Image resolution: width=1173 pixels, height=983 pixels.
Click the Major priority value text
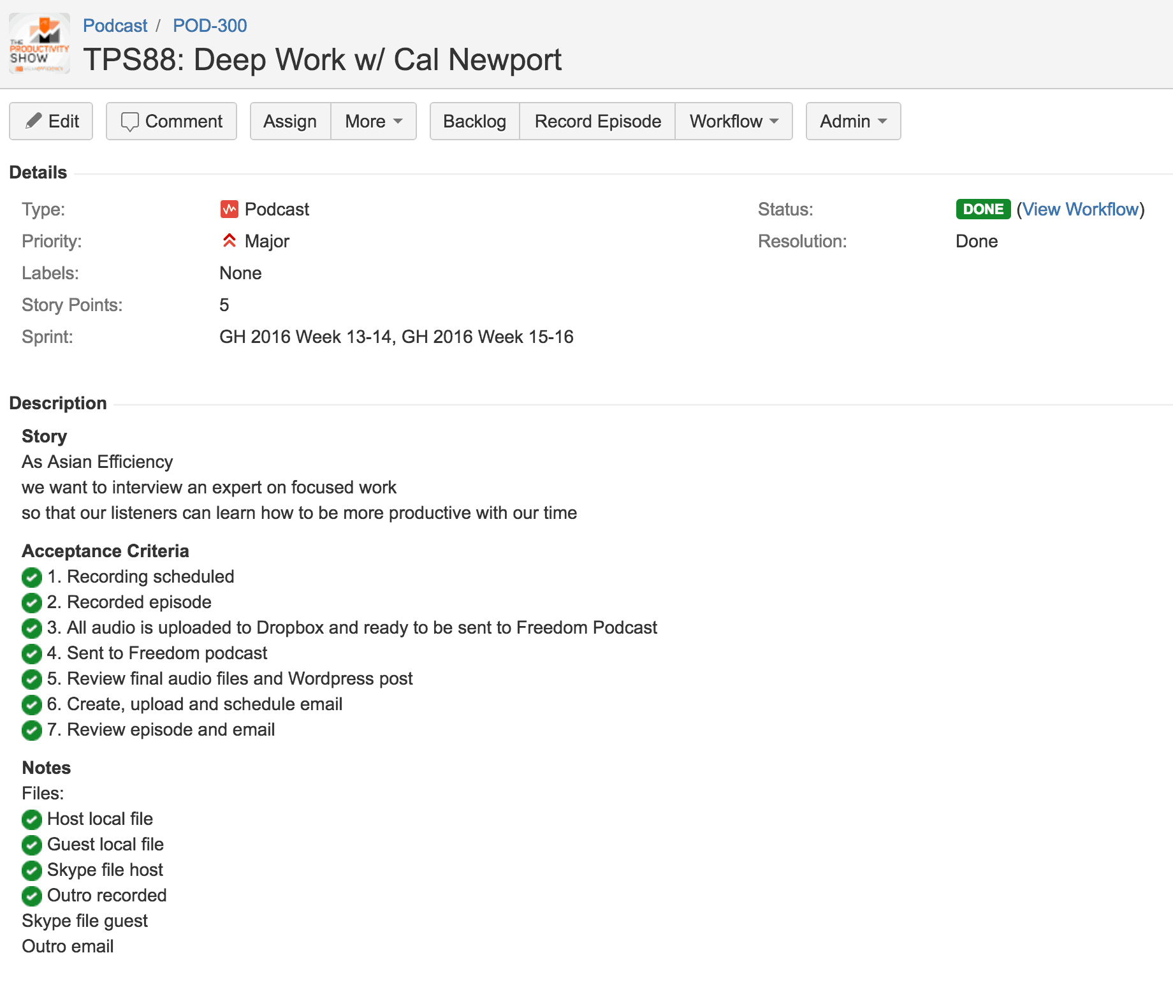point(267,241)
